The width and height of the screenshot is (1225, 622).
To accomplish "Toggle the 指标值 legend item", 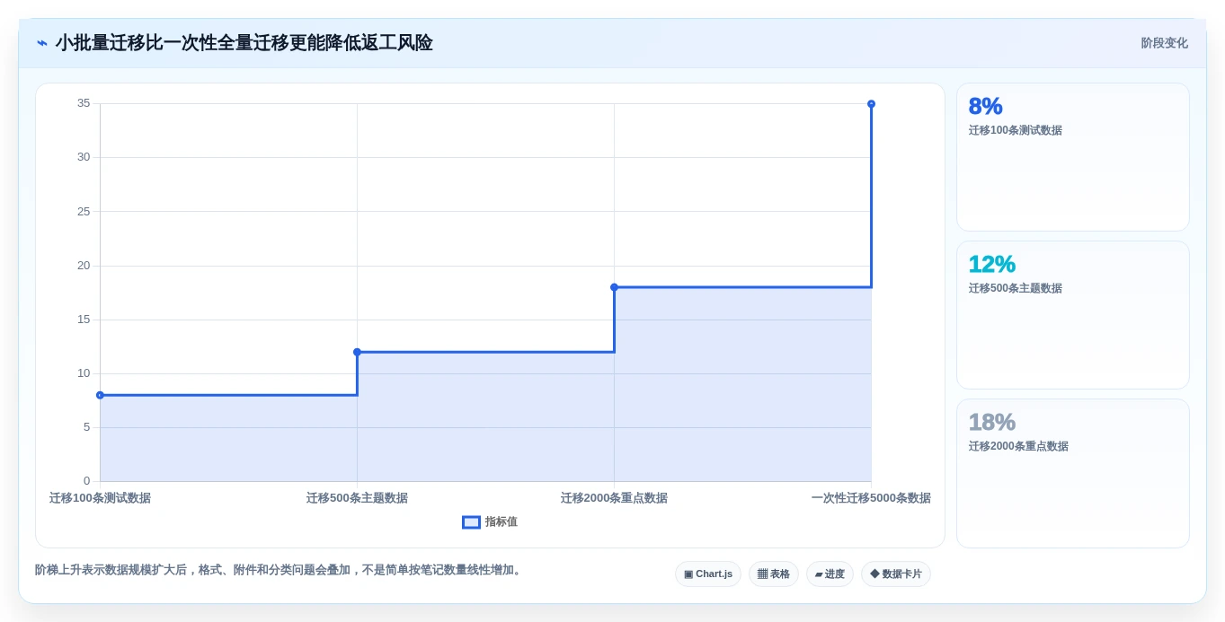I will [x=490, y=522].
